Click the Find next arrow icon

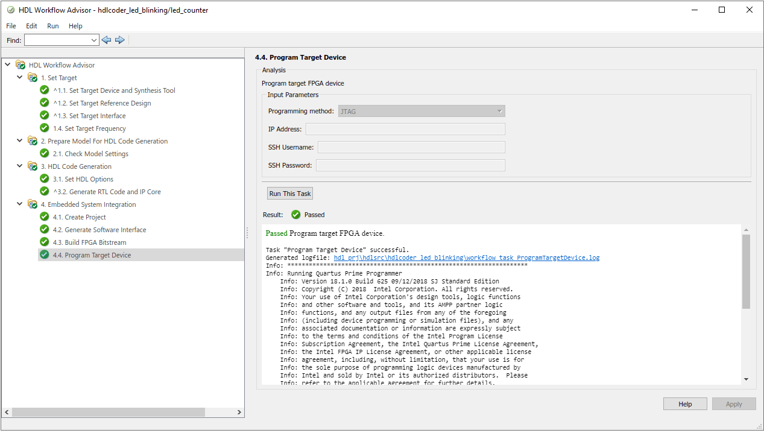click(x=119, y=40)
